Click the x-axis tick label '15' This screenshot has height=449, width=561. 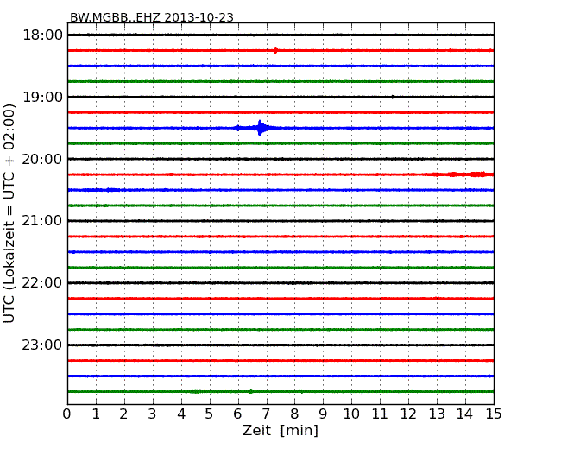[x=494, y=414]
